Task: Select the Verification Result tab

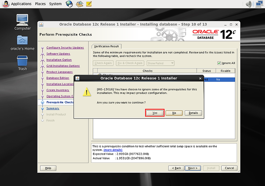Action: tap(106, 46)
